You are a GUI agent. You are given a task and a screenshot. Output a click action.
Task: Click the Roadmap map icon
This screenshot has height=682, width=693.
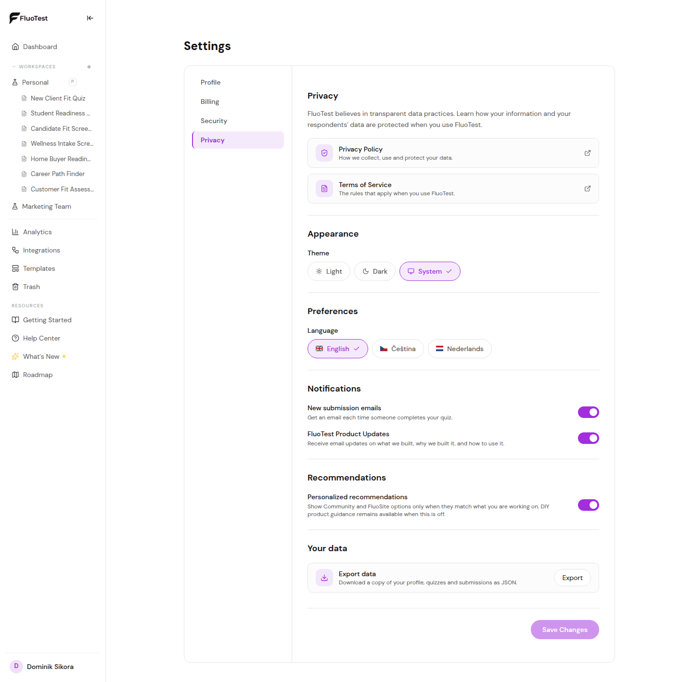point(15,375)
